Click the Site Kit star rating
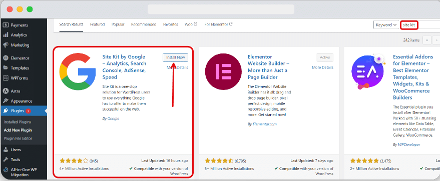This screenshot has width=440, height=181. (74, 161)
